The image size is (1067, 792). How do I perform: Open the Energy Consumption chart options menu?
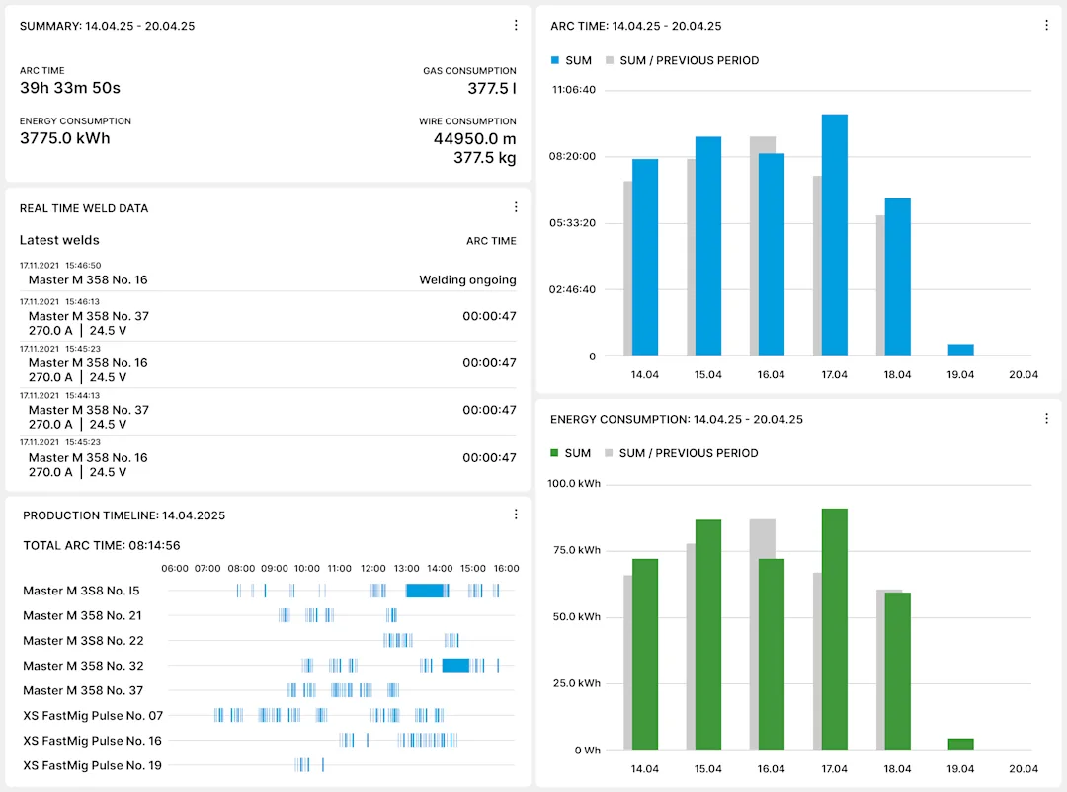click(x=1047, y=418)
